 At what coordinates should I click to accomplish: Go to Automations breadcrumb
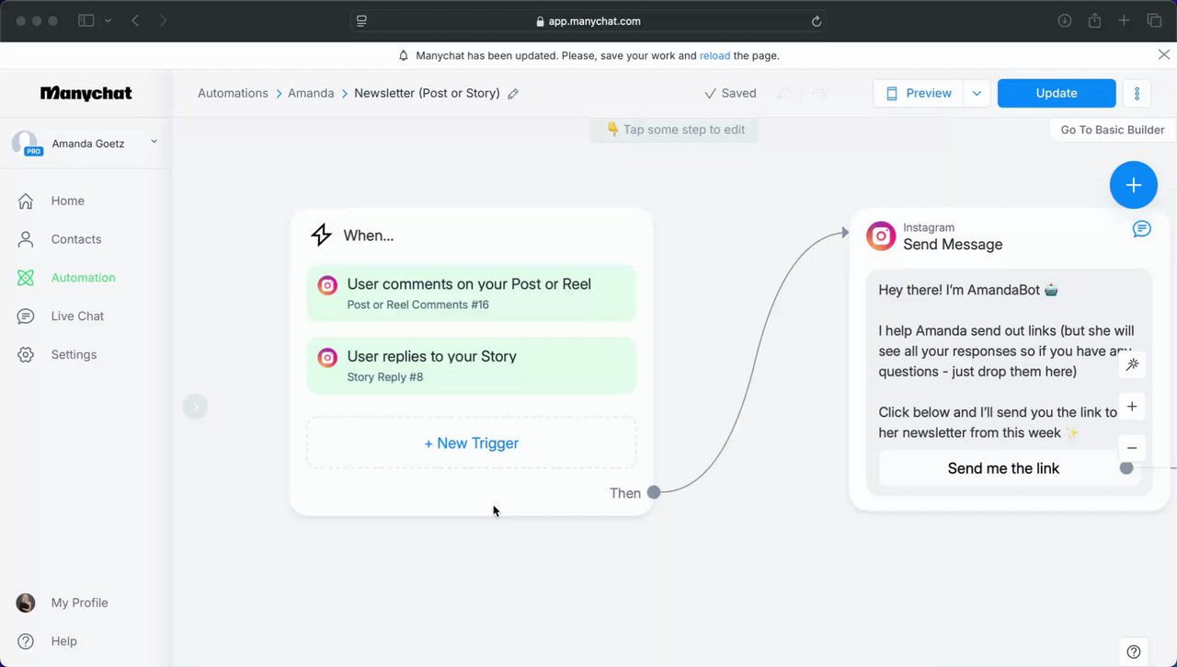(x=233, y=93)
